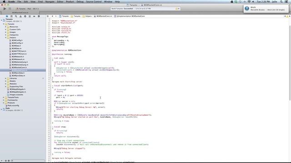This screenshot has height=163, width=291.
Task: Click Tanyoto project in jump bar
Action: pyautogui.click(x=64, y=16)
